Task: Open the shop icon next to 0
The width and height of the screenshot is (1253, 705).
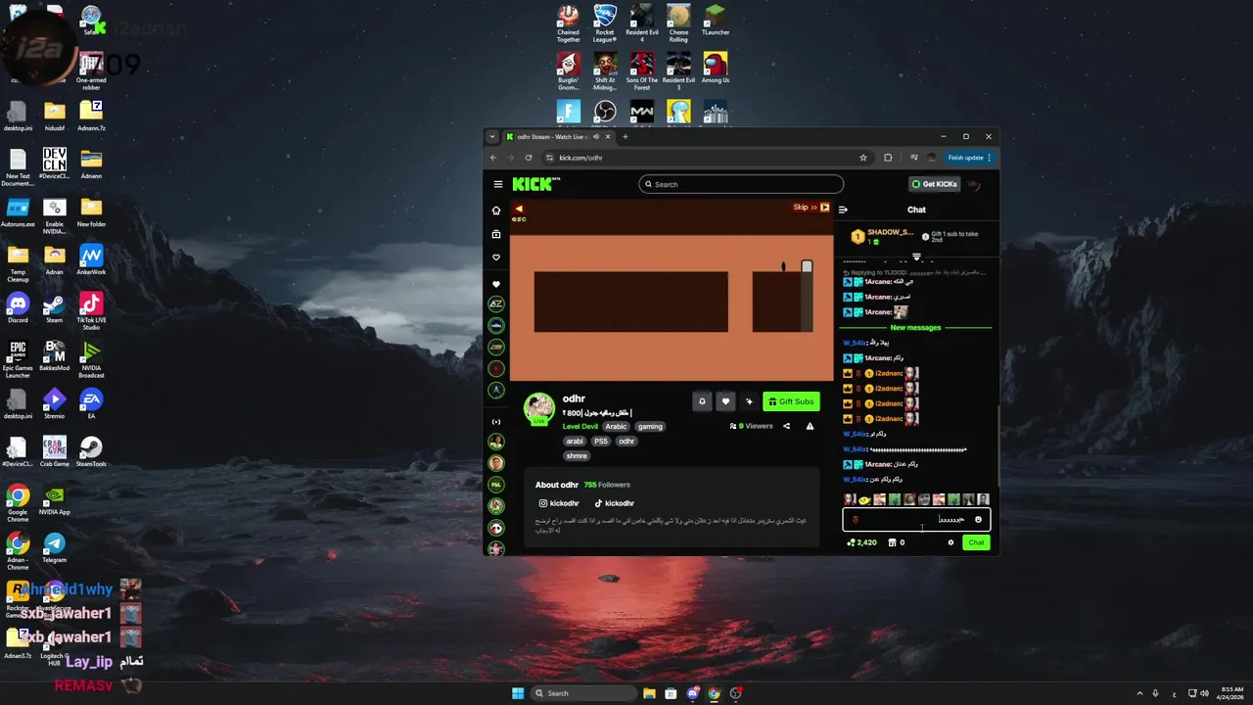Action: click(x=892, y=542)
